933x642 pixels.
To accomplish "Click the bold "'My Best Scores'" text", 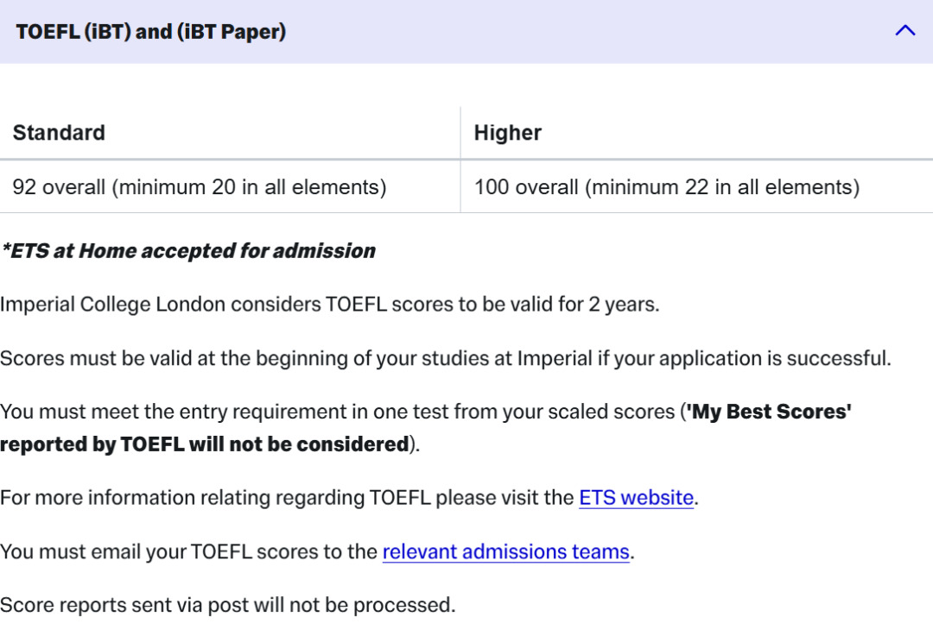I will (768, 412).
